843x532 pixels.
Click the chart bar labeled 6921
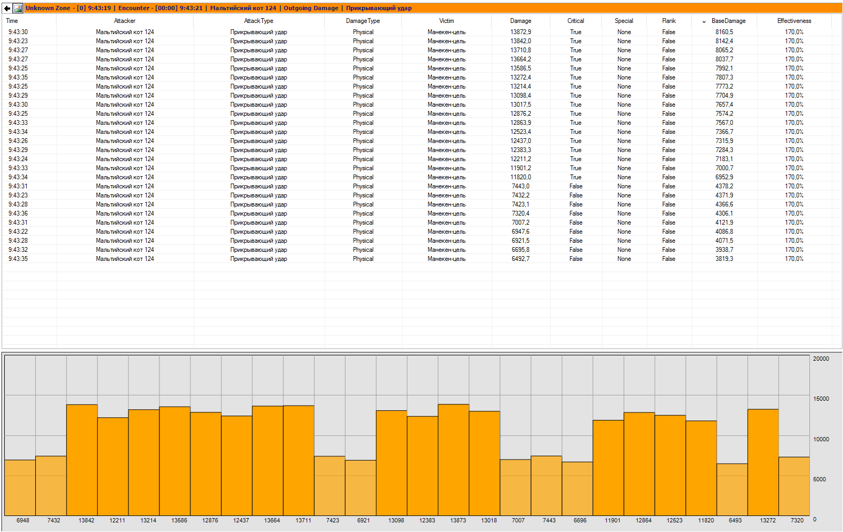(360, 488)
